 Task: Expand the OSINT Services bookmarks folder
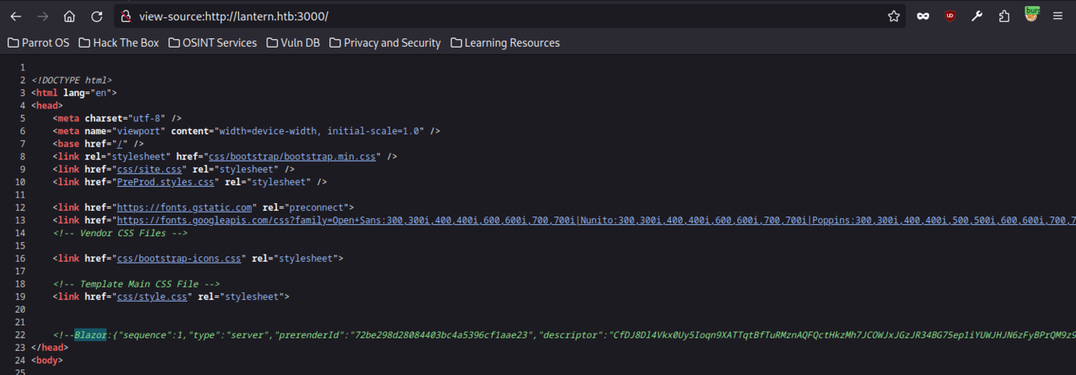point(212,43)
